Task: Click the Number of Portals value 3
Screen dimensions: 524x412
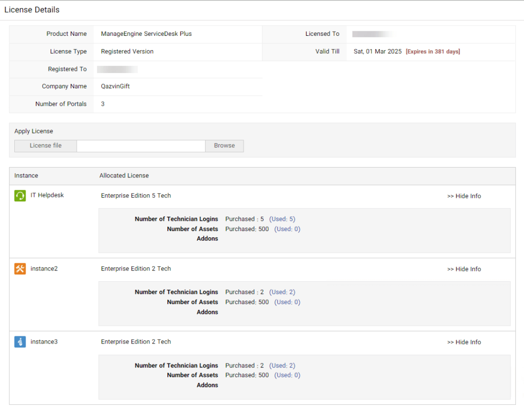Action: pyautogui.click(x=102, y=104)
